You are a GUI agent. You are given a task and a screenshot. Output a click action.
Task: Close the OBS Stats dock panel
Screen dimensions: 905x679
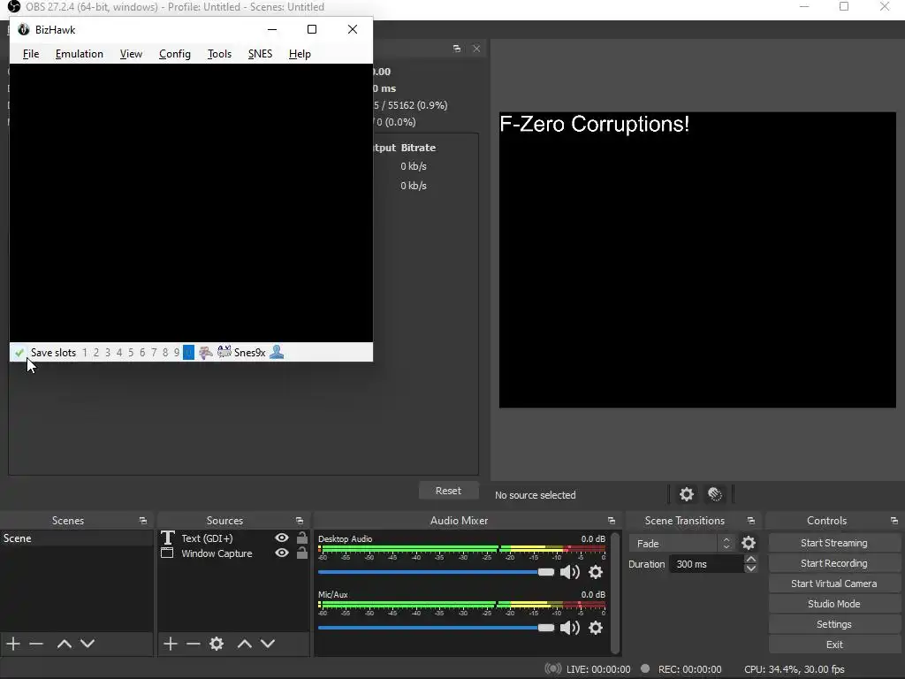476,49
